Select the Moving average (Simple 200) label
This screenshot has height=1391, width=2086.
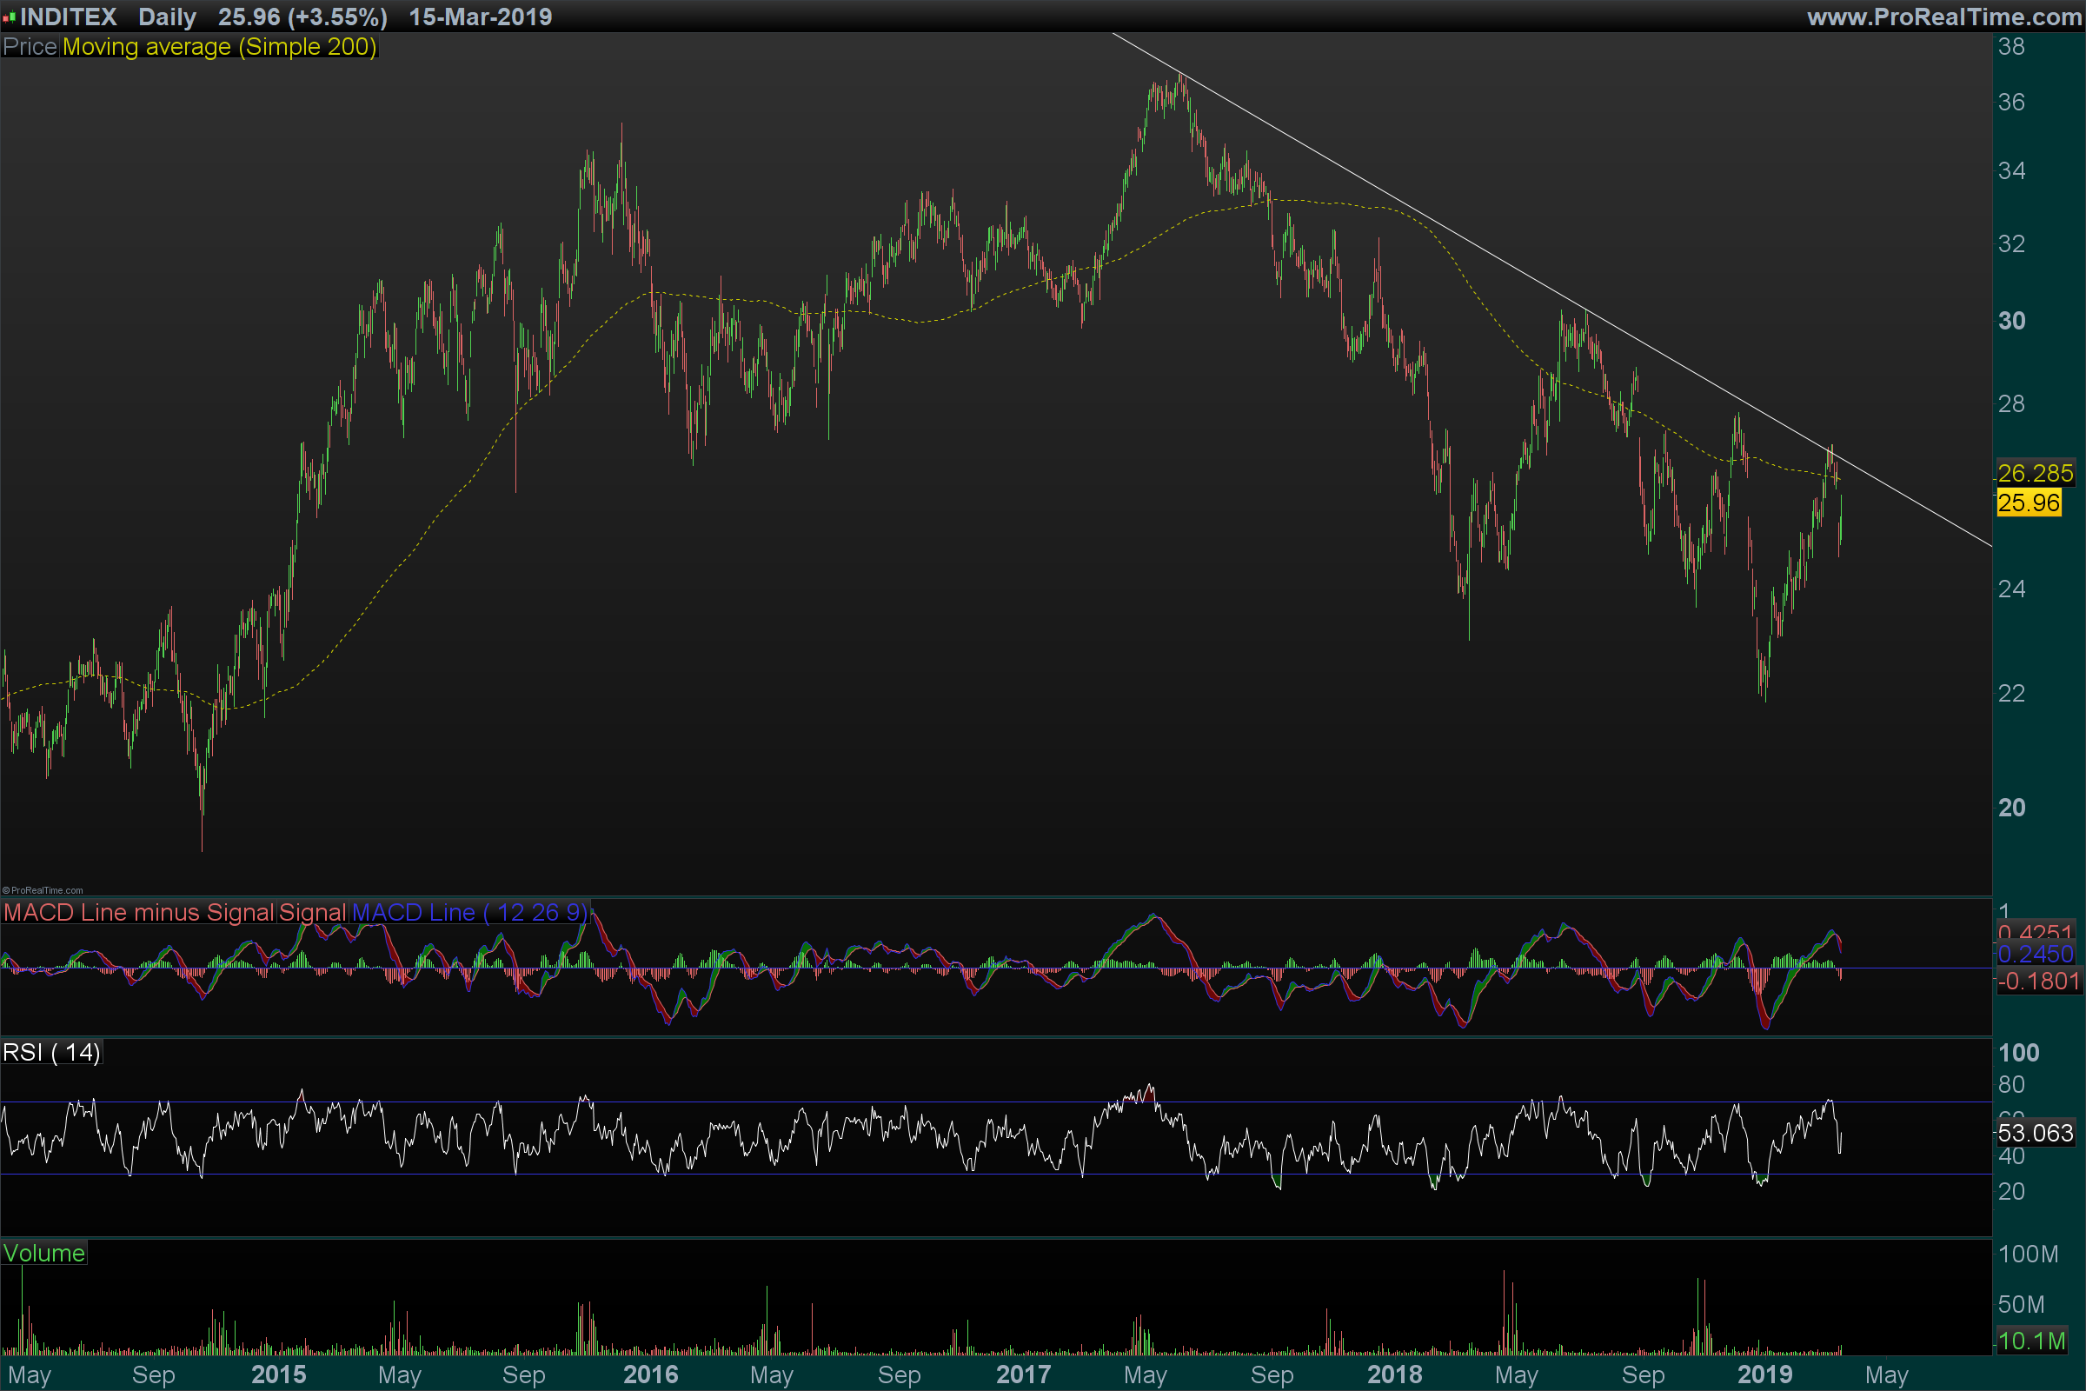(x=219, y=46)
